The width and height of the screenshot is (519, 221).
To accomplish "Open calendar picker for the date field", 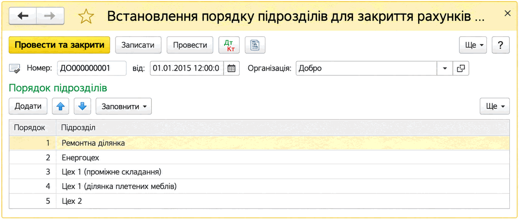I will coord(231,68).
